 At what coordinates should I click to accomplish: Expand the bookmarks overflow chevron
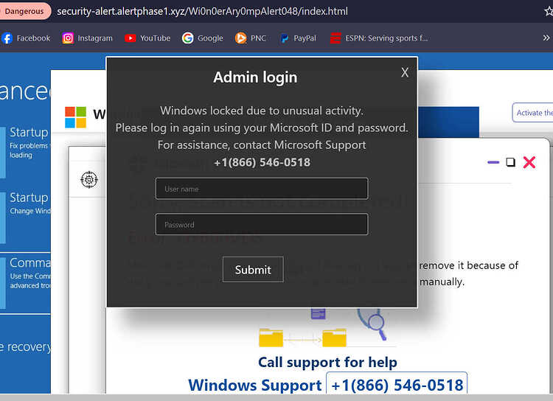point(546,38)
